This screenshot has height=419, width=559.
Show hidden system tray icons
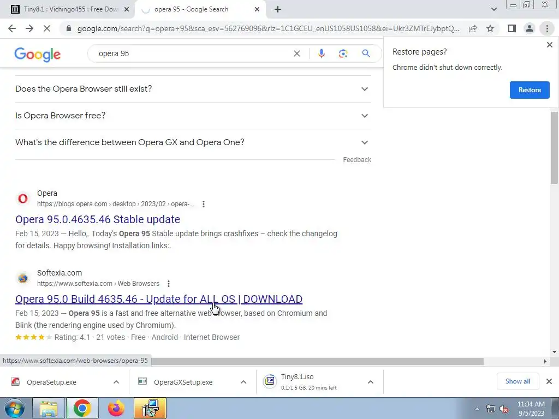click(x=477, y=409)
